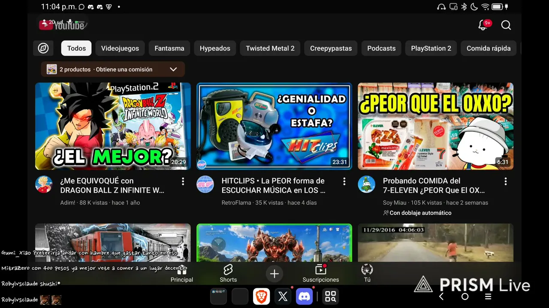Open Soy Miau channel avatar
Image resolution: width=549 pixels, height=308 pixels.
click(366, 184)
